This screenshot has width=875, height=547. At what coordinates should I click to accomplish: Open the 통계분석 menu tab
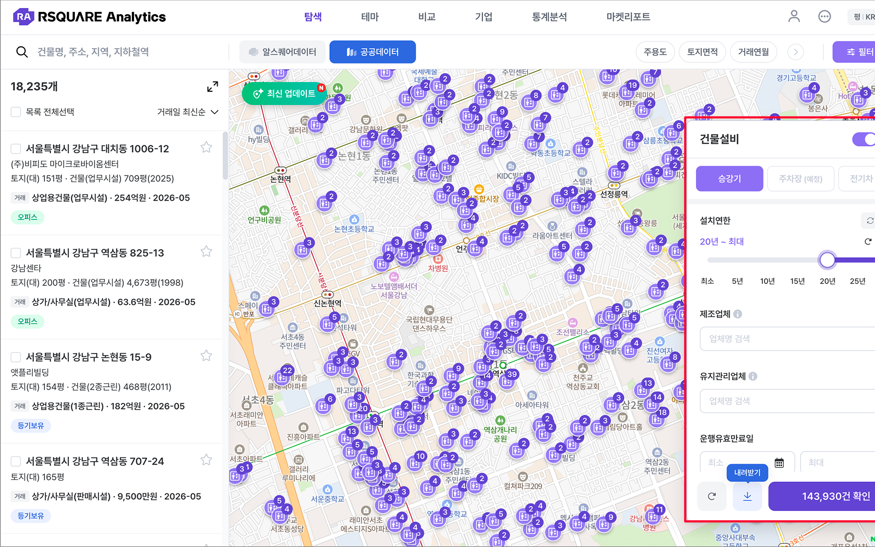(x=549, y=17)
